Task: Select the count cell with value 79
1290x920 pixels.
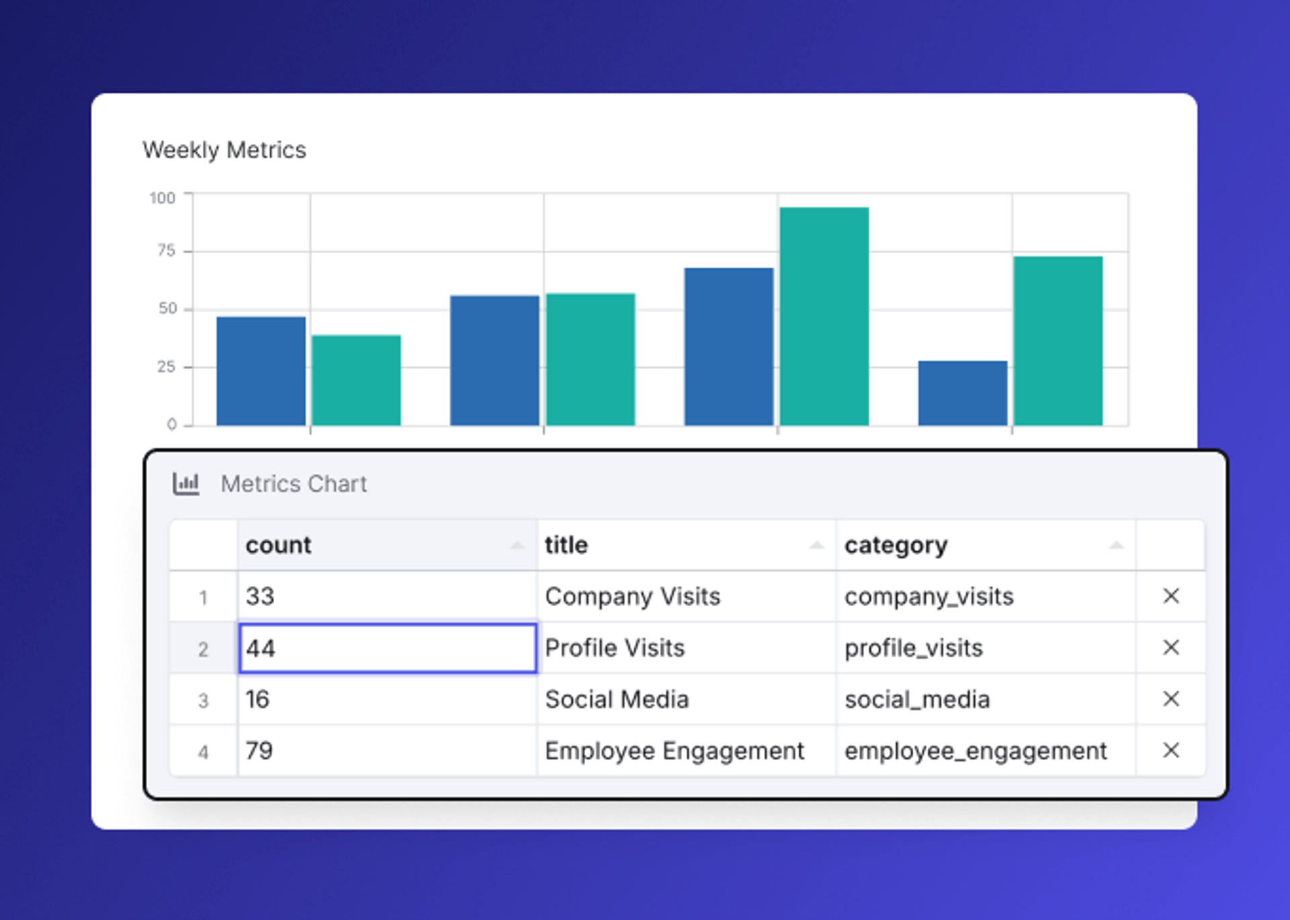Action: tap(387, 750)
